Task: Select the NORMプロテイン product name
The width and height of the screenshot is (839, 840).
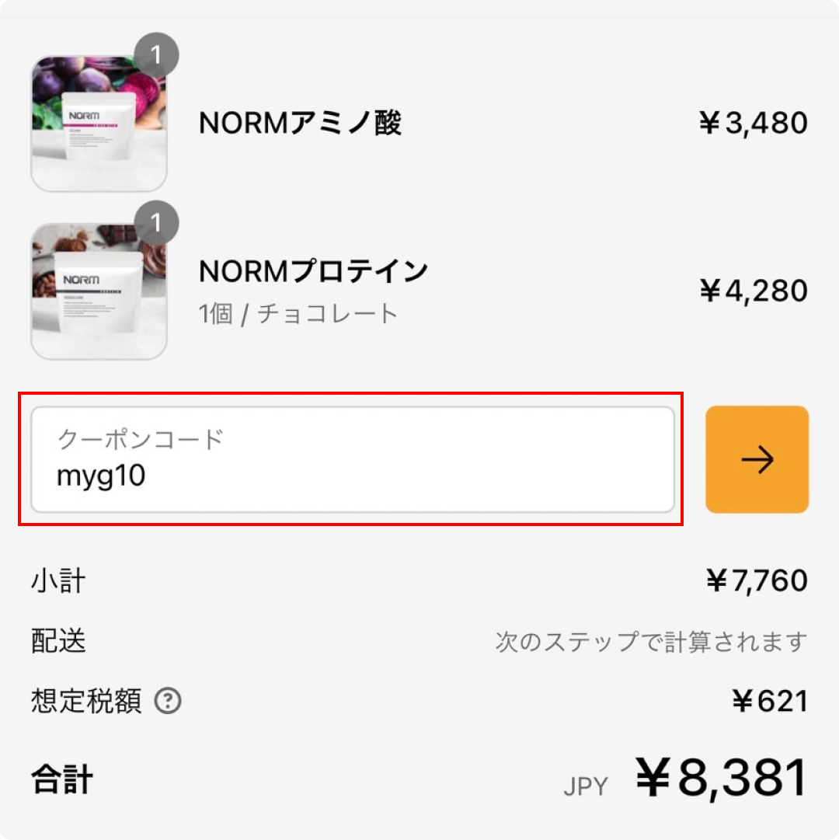Action: (313, 270)
